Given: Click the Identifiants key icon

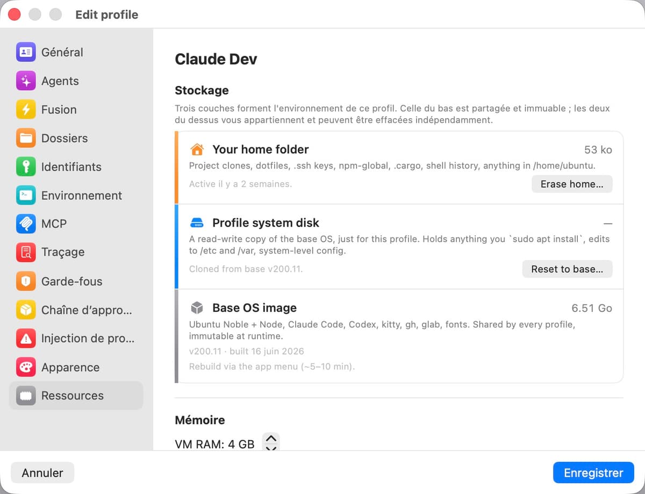Looking at the screenshot, I should (26, 167).
